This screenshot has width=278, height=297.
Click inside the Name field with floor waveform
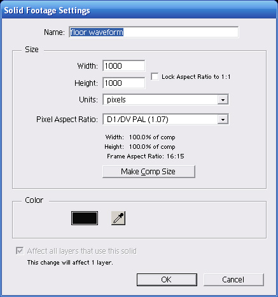click(x=154, y=32)
